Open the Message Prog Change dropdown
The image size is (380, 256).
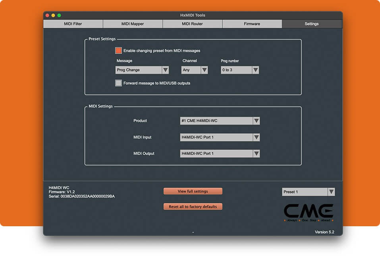coord(142,70)
